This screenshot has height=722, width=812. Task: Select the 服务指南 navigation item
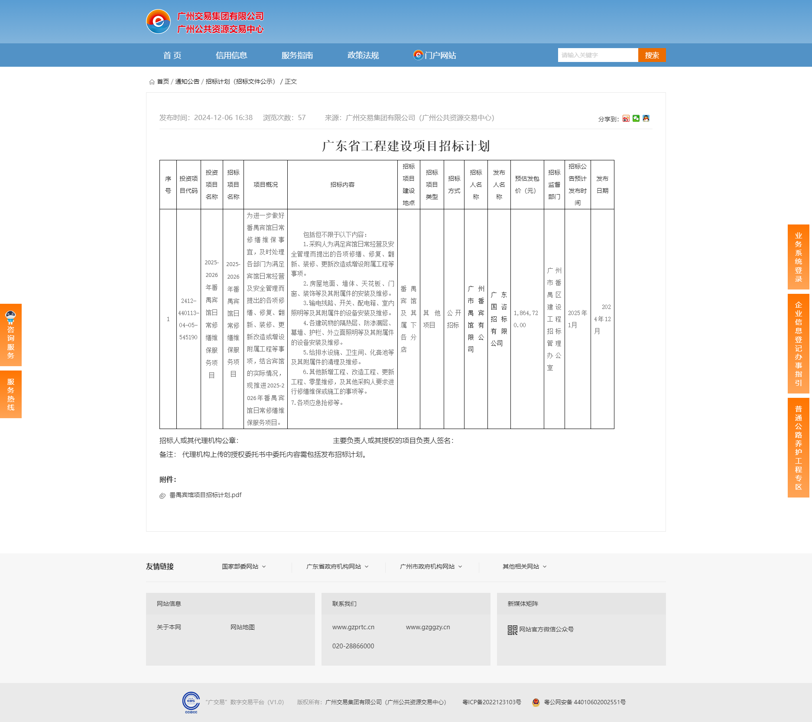(297, 55)
